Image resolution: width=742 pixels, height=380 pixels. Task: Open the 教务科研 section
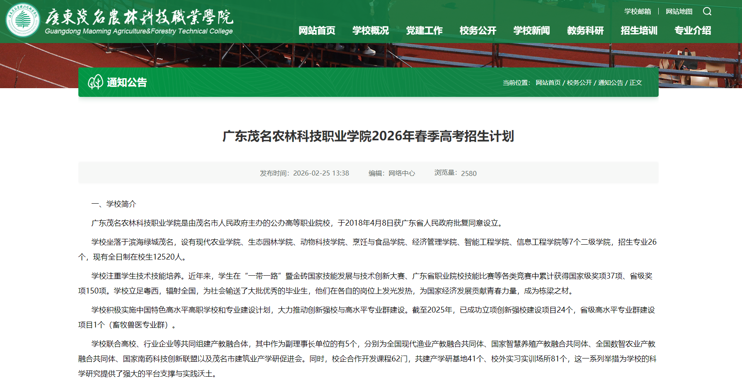585,31
